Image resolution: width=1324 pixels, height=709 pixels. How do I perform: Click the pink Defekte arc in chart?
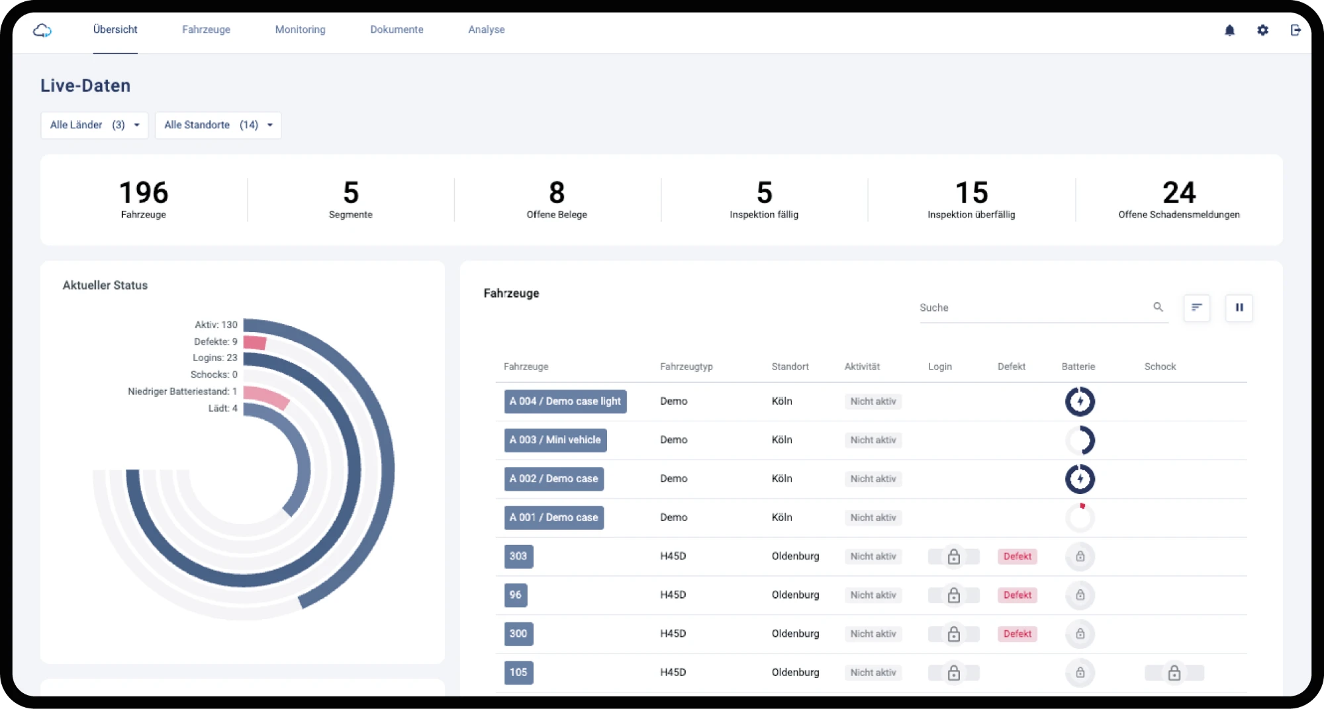(255, 342)
